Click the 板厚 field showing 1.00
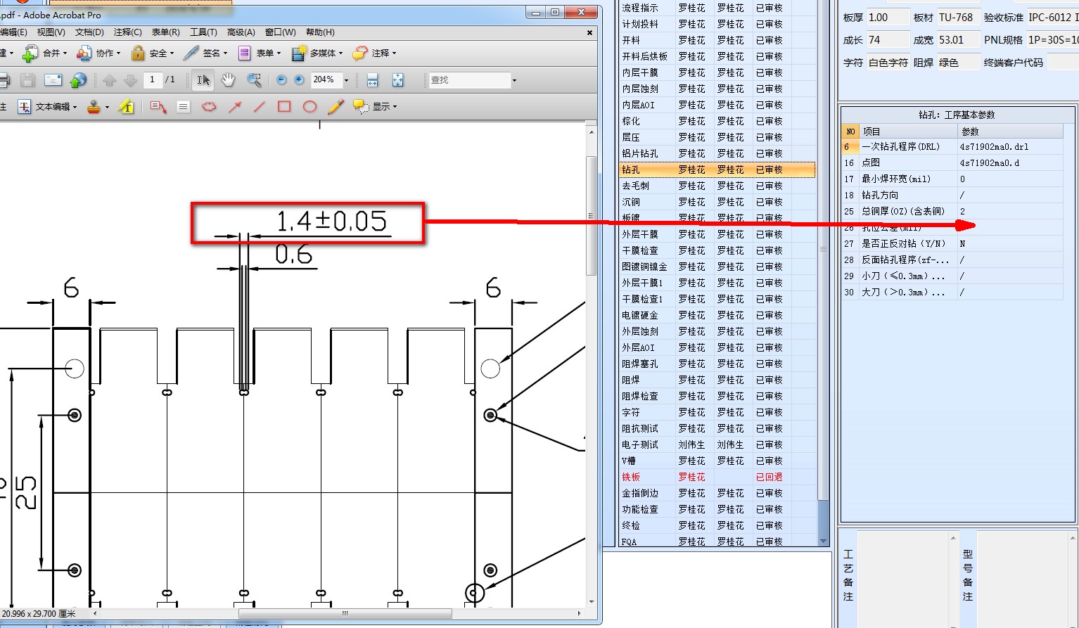1079x628 pixels. (888, 18)
